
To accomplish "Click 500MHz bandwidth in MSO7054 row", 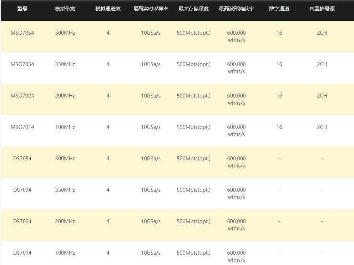I will 65,33.
